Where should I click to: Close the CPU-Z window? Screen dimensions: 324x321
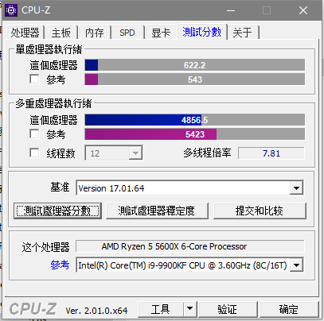click(x=303, y=10)
